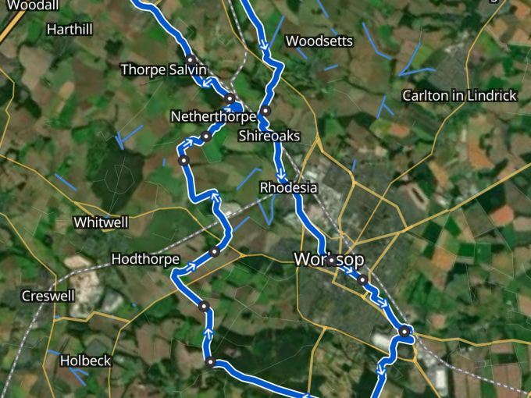Select the waypoint dot inside the Worksop label
This screenshot has width=531, height=398.
pyautogui.click(x=332, y=261)
